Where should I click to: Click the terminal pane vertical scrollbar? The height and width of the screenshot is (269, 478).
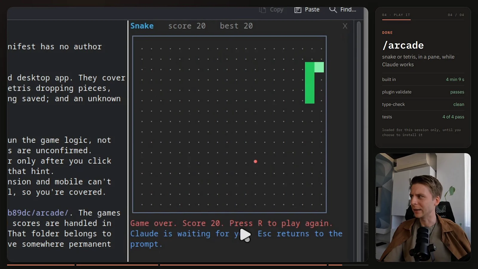(358, 140)
